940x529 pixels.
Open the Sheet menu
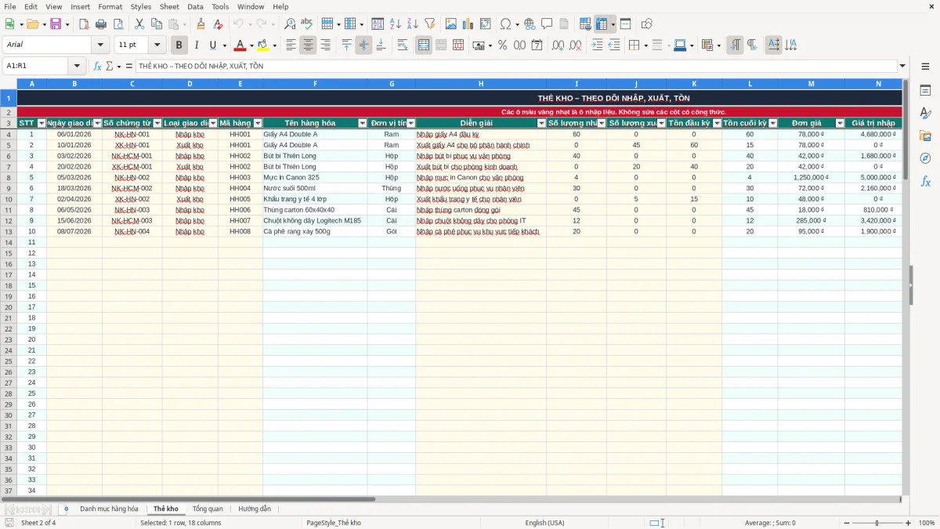pos(169,6)
